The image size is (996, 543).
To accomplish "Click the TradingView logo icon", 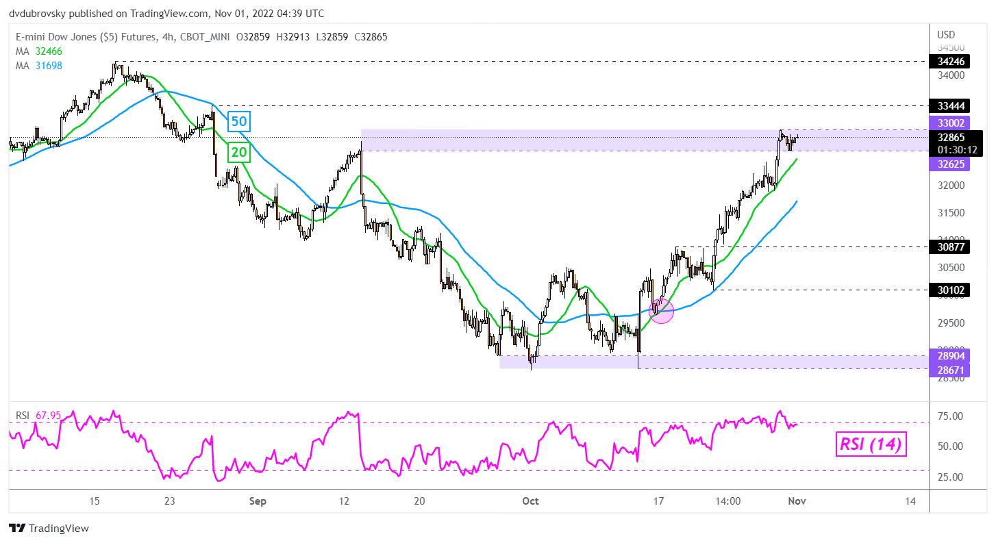I will coord(17,529).
